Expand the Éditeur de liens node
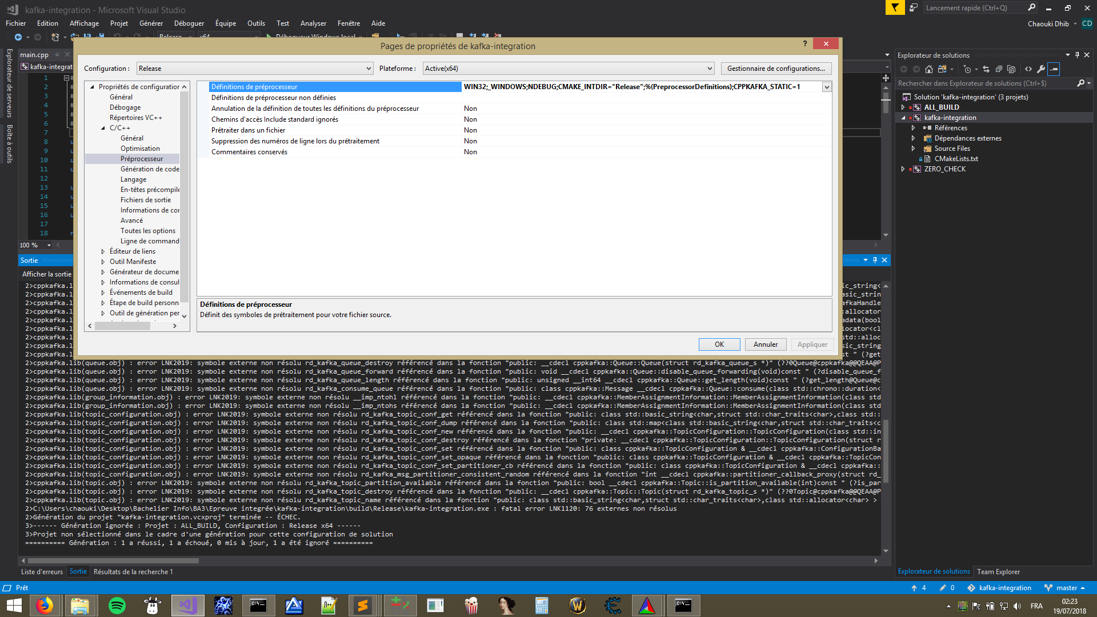The image size is (1097, 617). 103,251
